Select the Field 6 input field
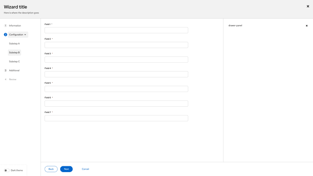This screenshot has height=176, width=313. [116, 104]
